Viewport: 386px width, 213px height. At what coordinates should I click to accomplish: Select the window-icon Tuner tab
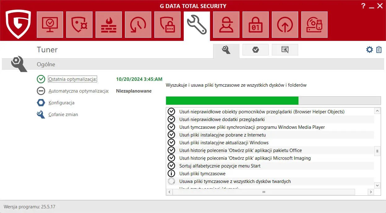pyautogui.click(x=285, y=50)
